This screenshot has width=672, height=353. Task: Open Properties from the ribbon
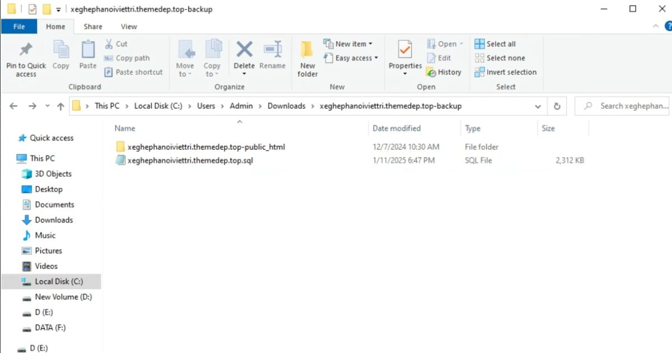[405, 50]
